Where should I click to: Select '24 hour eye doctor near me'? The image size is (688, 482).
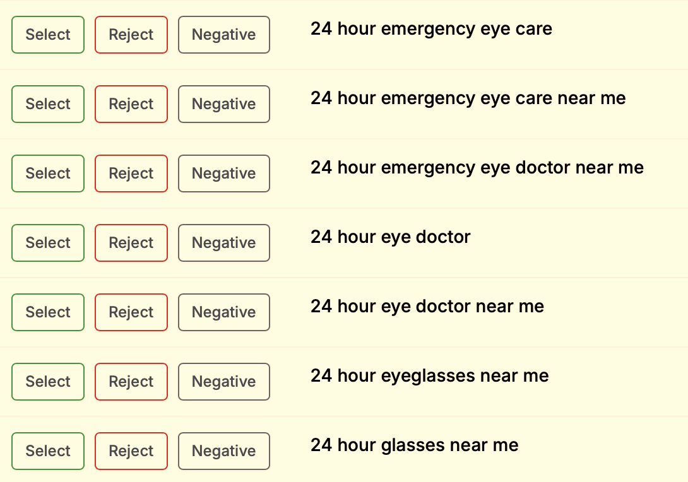[x=48, y=312]
